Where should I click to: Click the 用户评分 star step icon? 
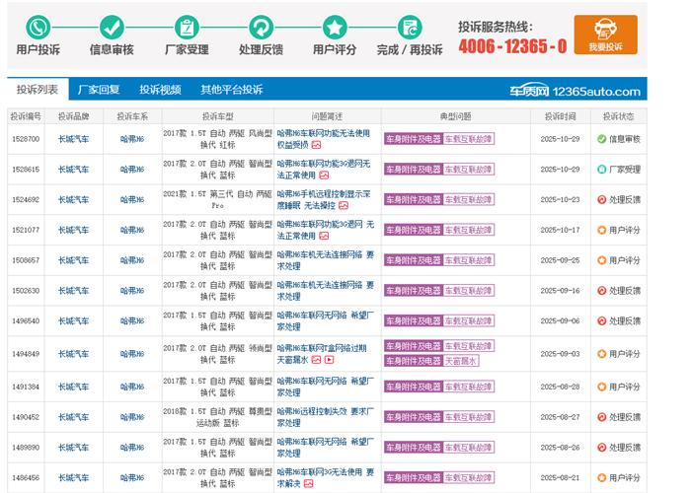[335, 27]
